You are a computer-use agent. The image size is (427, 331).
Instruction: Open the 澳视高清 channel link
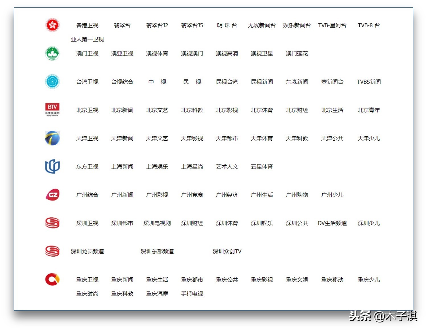[x=227, y=53]
